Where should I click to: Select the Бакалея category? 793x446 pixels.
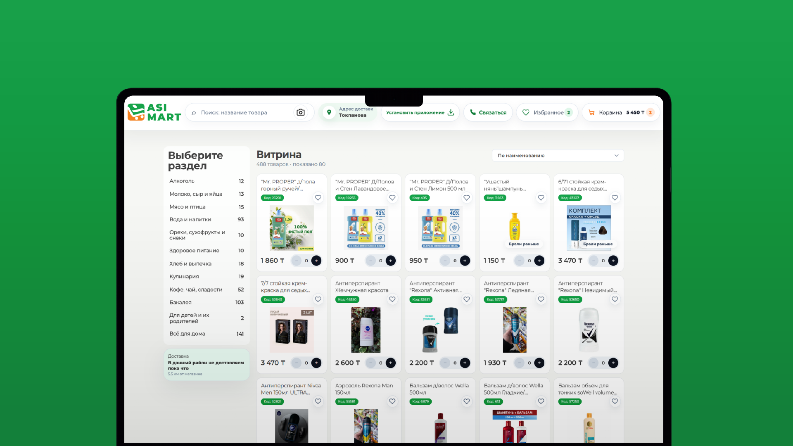coord(207,303)
